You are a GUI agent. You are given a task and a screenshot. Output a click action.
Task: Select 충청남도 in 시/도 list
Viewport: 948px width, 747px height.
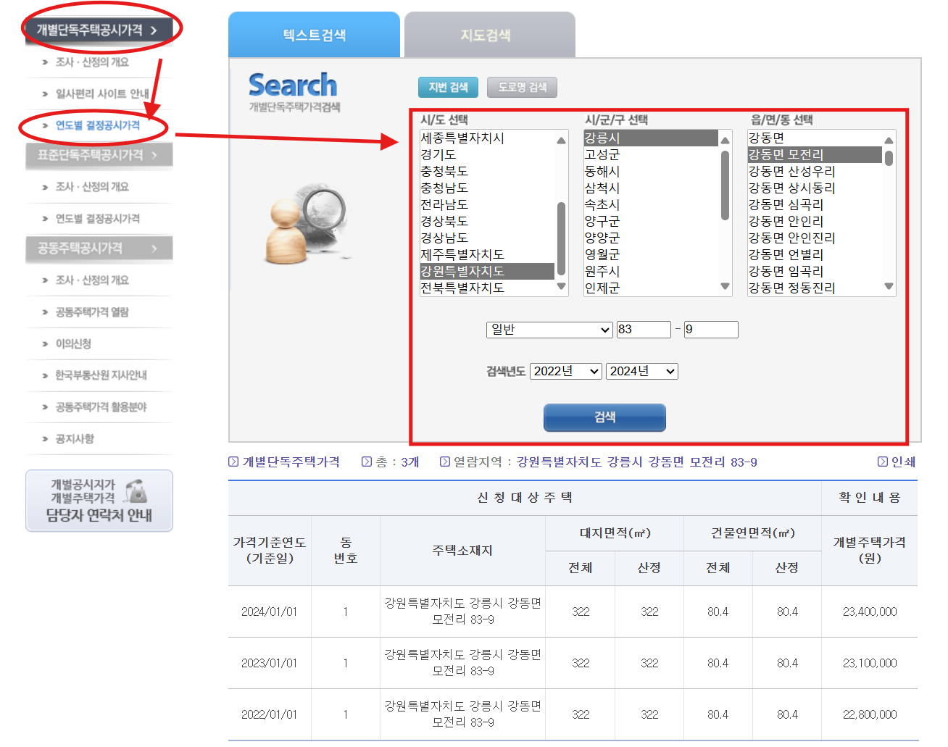(x=487, y=188)
